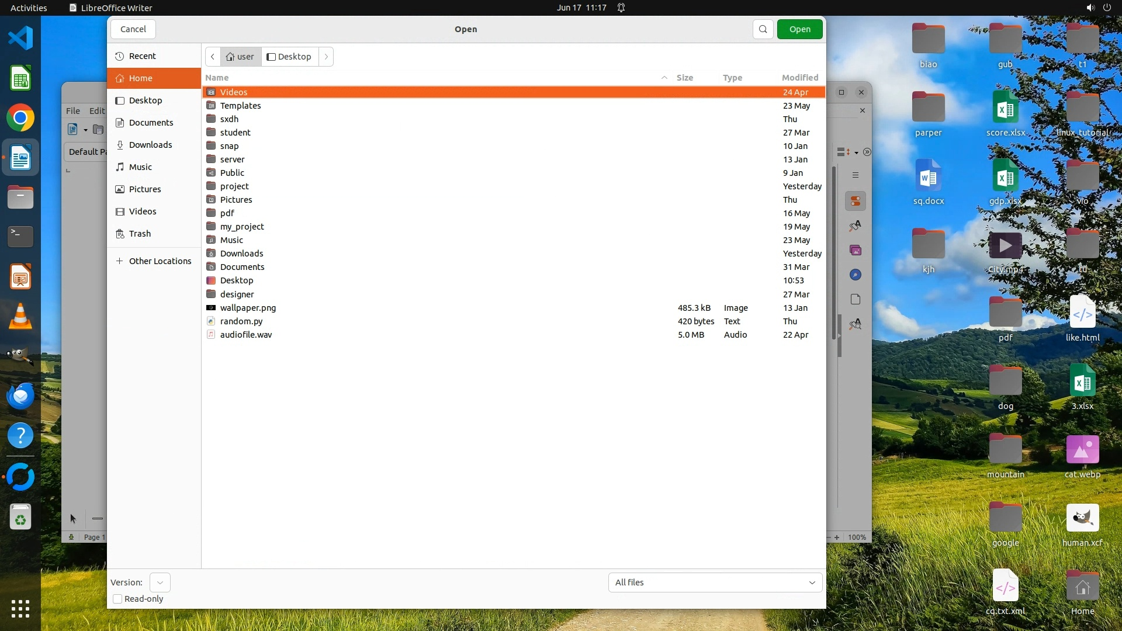Select the wallpaper.png image file
Viewport: 1122px width, 631px height.
248,308
